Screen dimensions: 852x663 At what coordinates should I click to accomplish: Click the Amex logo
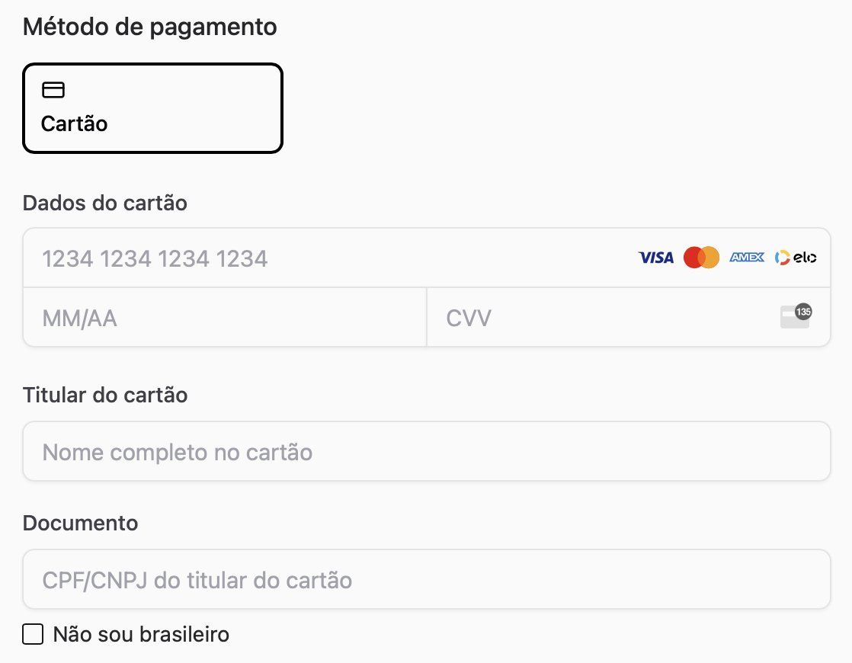pos(747,257)
